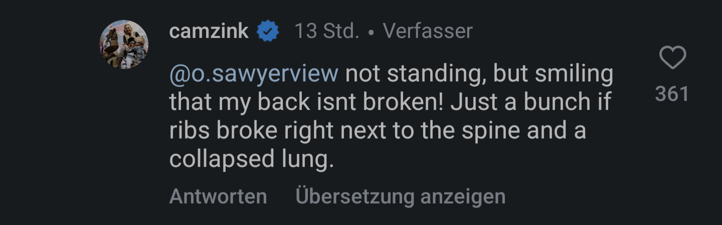View who liked via the 361 count
The height and width of the screenshot is (225, 722).
pyautogui.click(x=672, y=93)
